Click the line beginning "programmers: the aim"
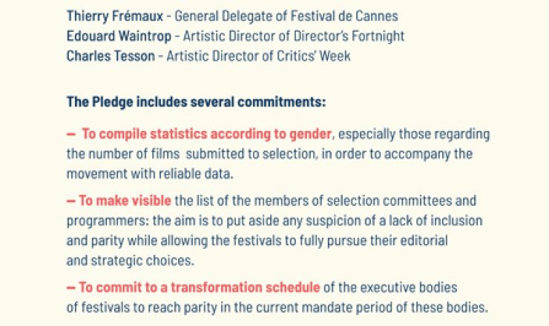Screen dimensions: 549x326 [x=274, y=221]
